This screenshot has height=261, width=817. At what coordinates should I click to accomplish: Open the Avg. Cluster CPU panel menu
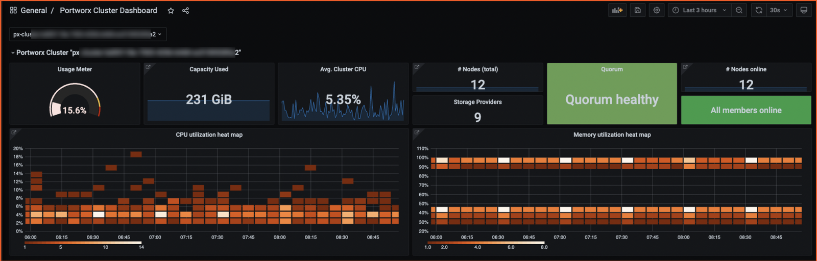click(343, 69)
